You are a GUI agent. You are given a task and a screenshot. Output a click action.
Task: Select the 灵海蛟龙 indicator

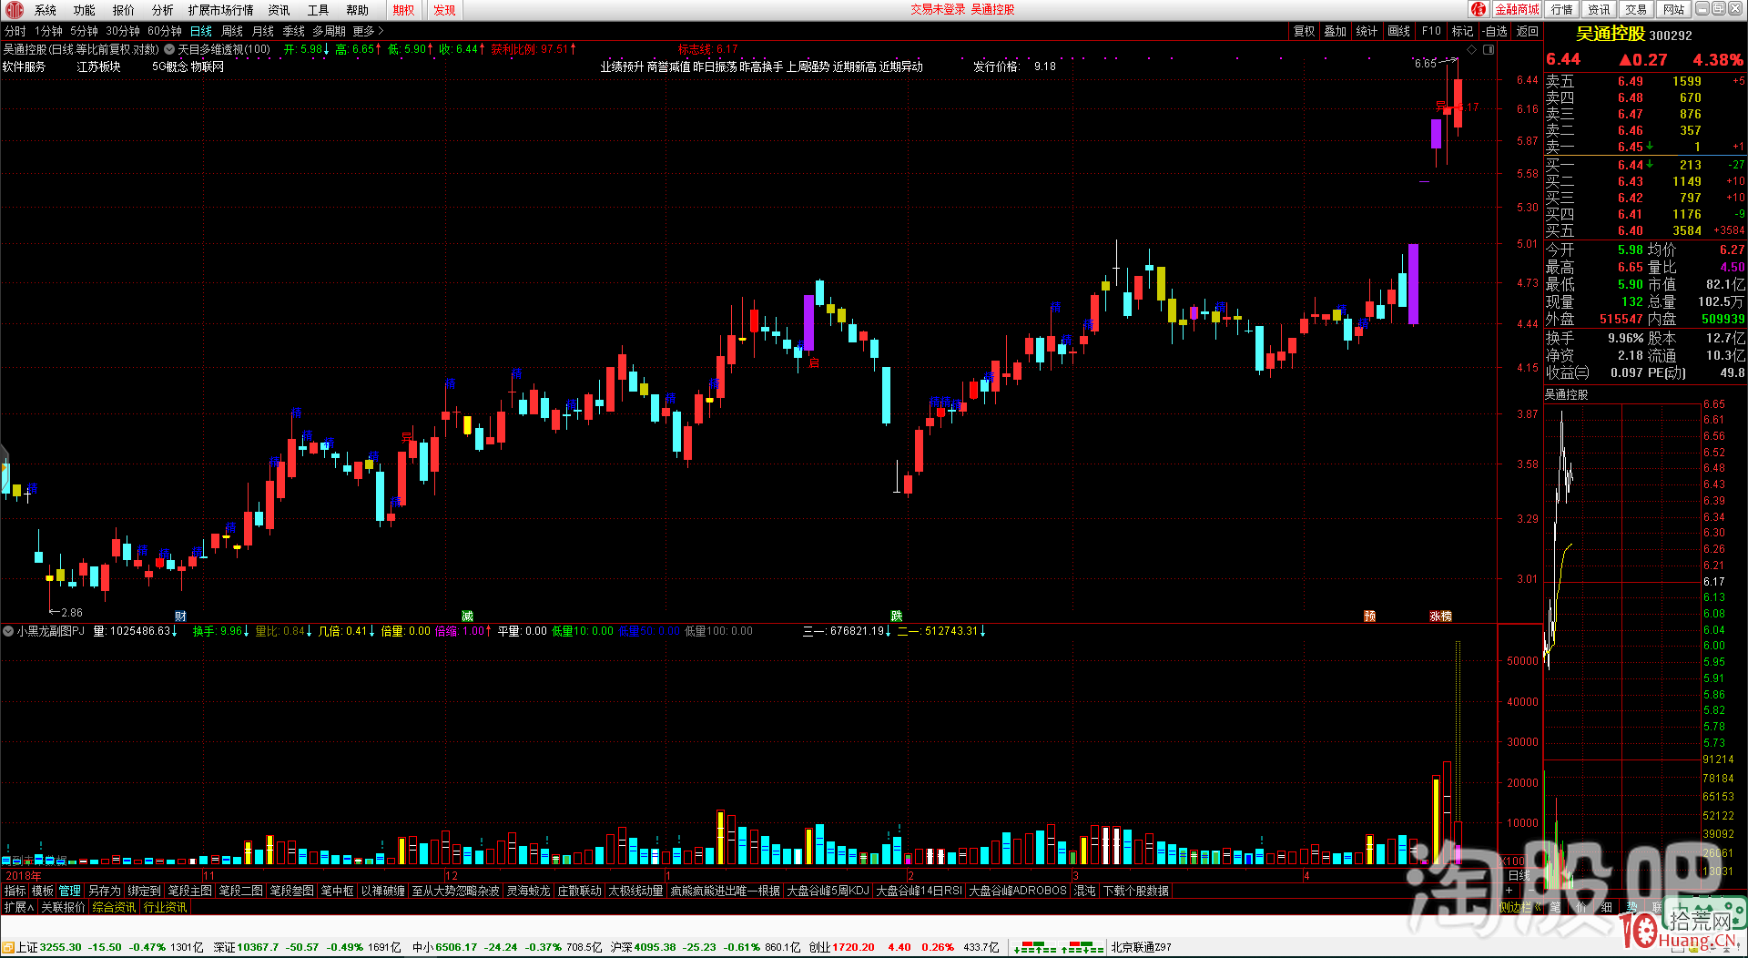529,891
